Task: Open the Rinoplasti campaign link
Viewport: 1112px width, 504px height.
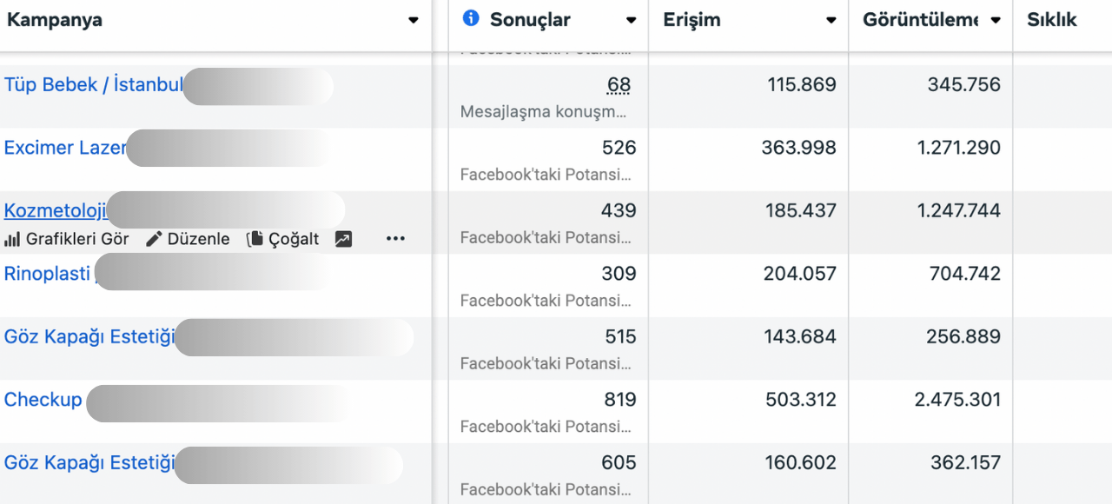Action: pyautogui.click(x=47, y=274)
